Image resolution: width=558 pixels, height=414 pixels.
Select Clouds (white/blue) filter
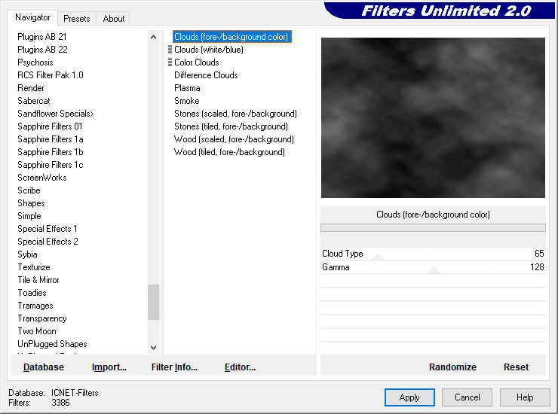209,50
